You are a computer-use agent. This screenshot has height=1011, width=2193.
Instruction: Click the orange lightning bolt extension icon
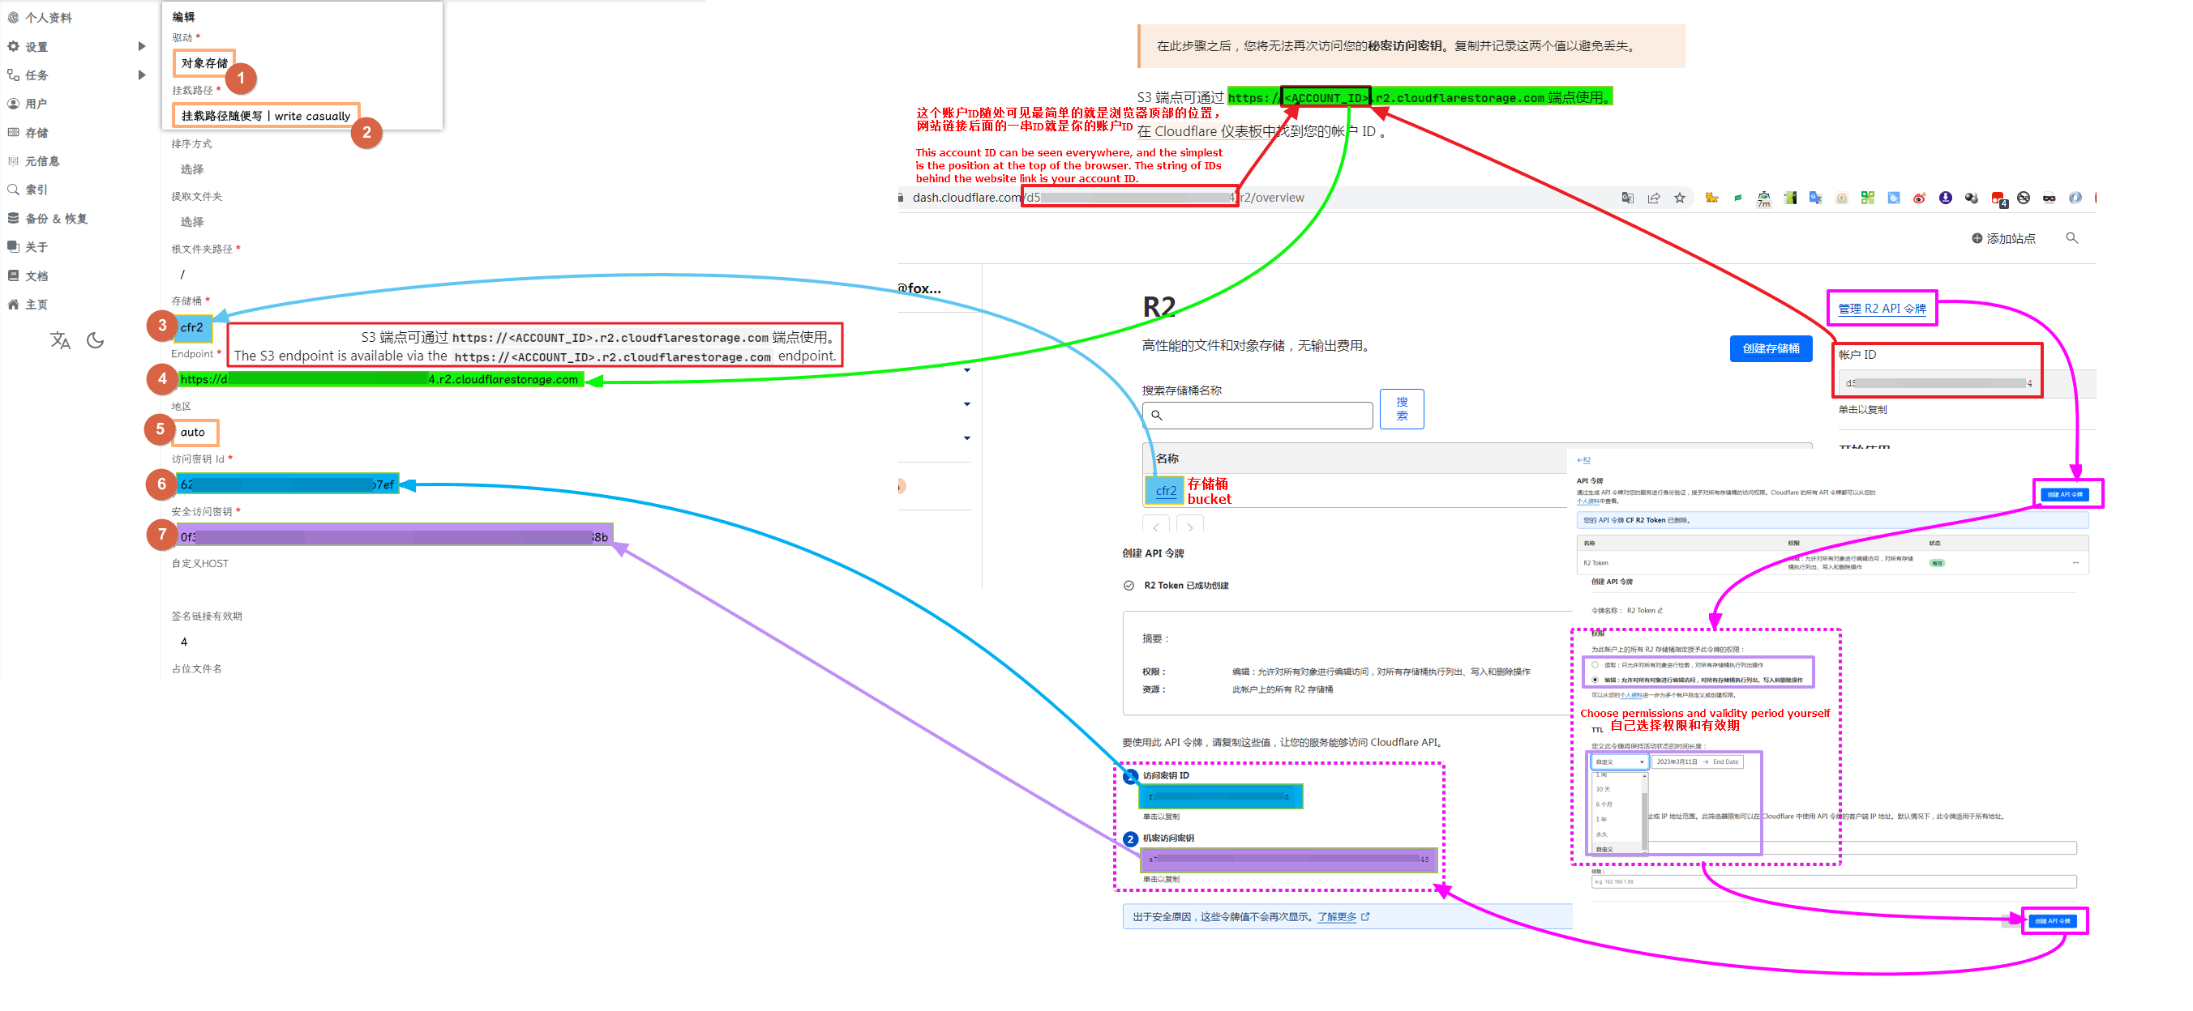(x=1841, y=198)
